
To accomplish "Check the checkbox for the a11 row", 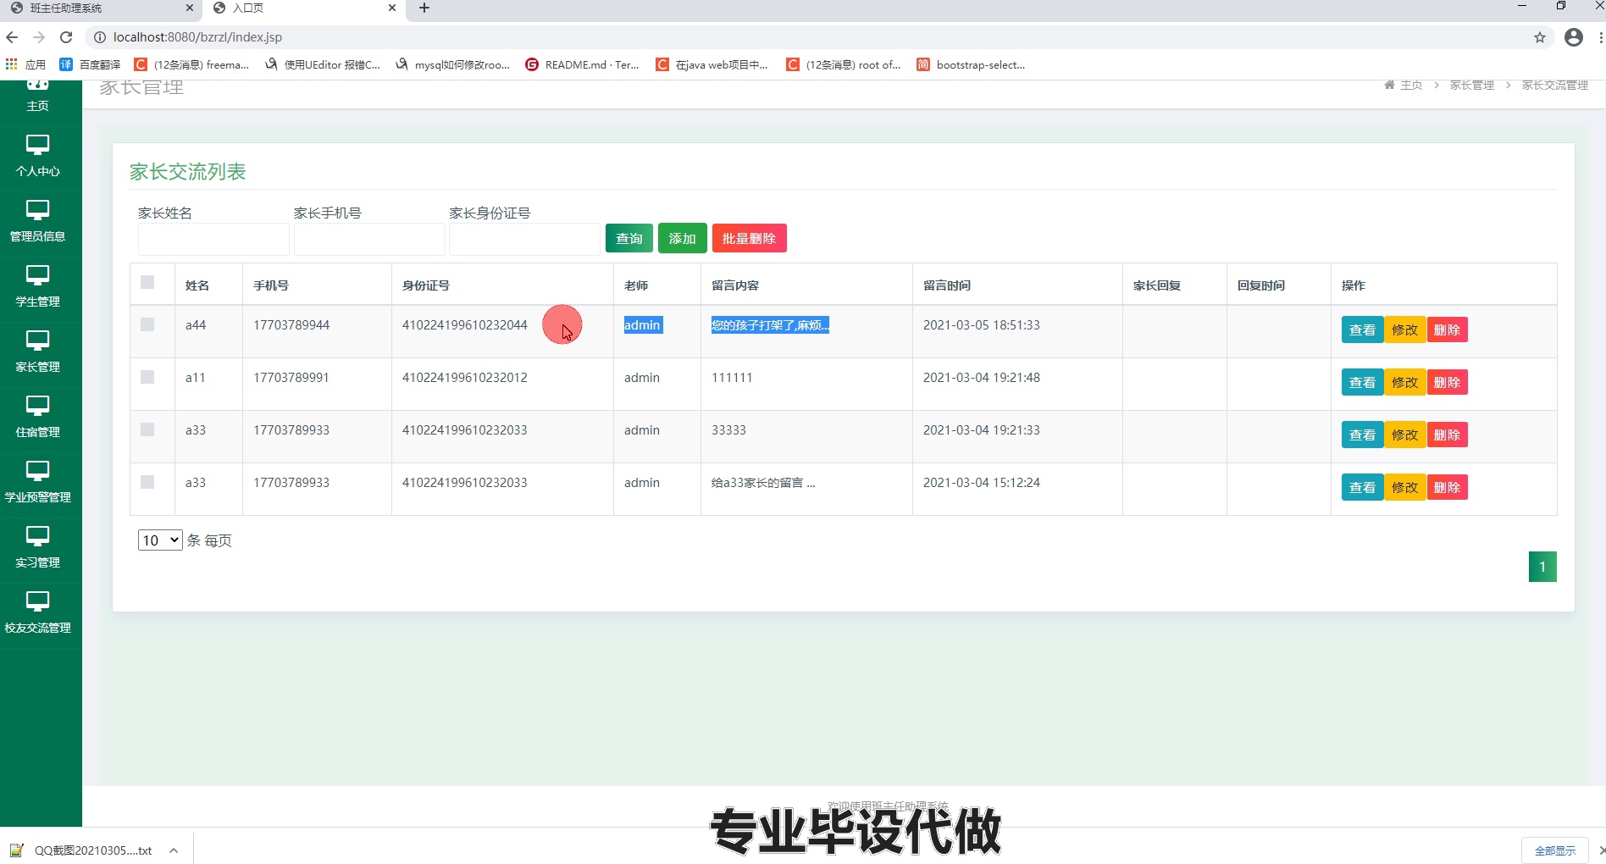I will (x=148, y=377).
